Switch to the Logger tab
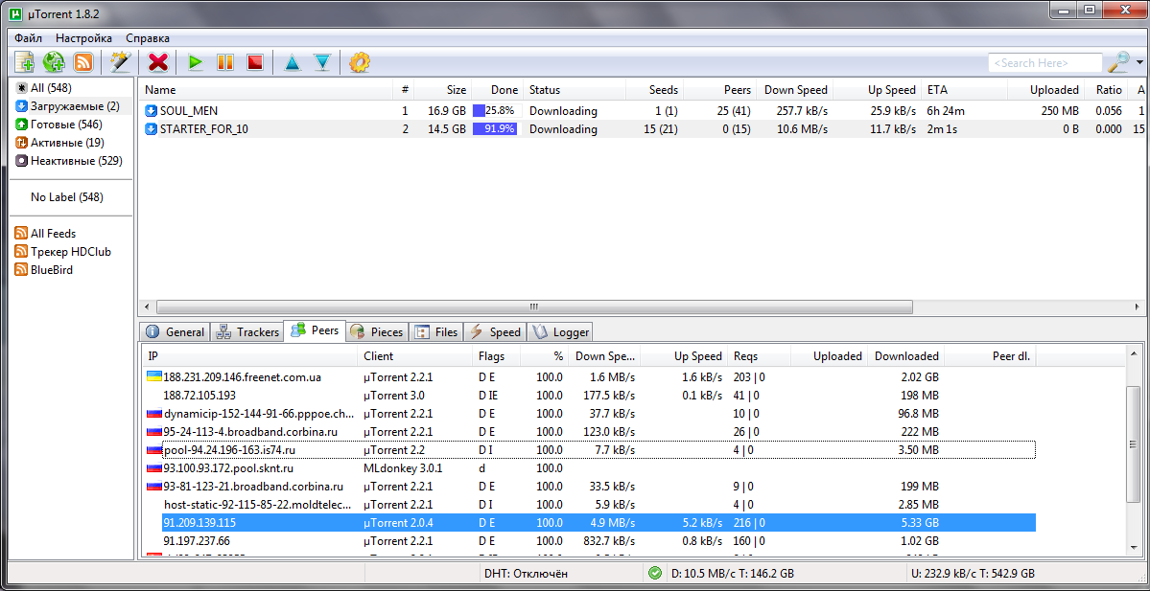 click(x=561, y=331)
